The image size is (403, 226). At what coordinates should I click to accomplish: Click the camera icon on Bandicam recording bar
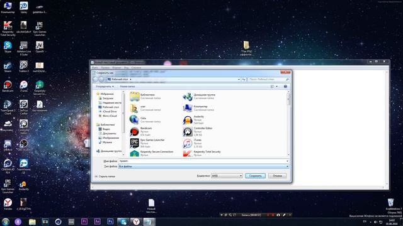(x=278, y=215)
